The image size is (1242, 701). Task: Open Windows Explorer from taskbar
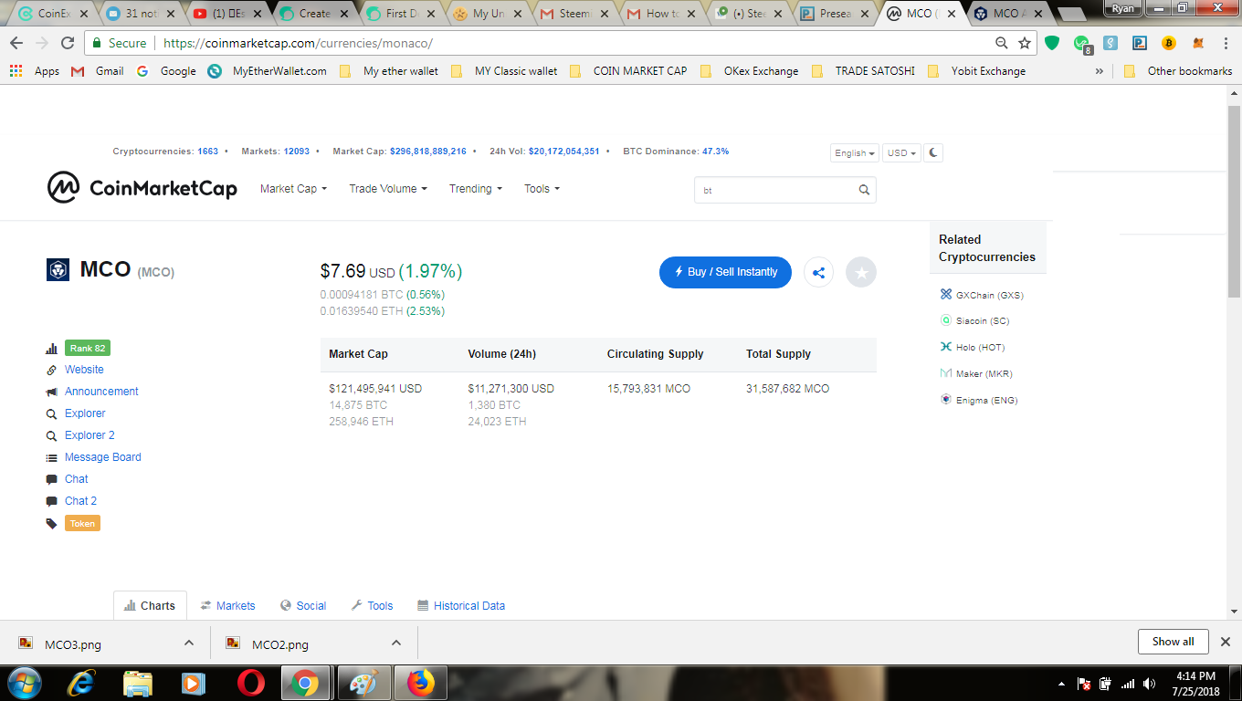138,683
